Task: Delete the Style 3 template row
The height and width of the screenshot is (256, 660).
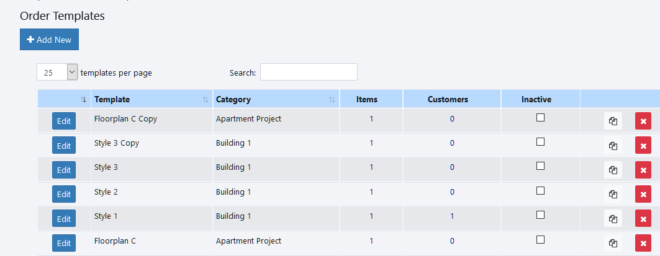Action: click(x=643, y=170)
